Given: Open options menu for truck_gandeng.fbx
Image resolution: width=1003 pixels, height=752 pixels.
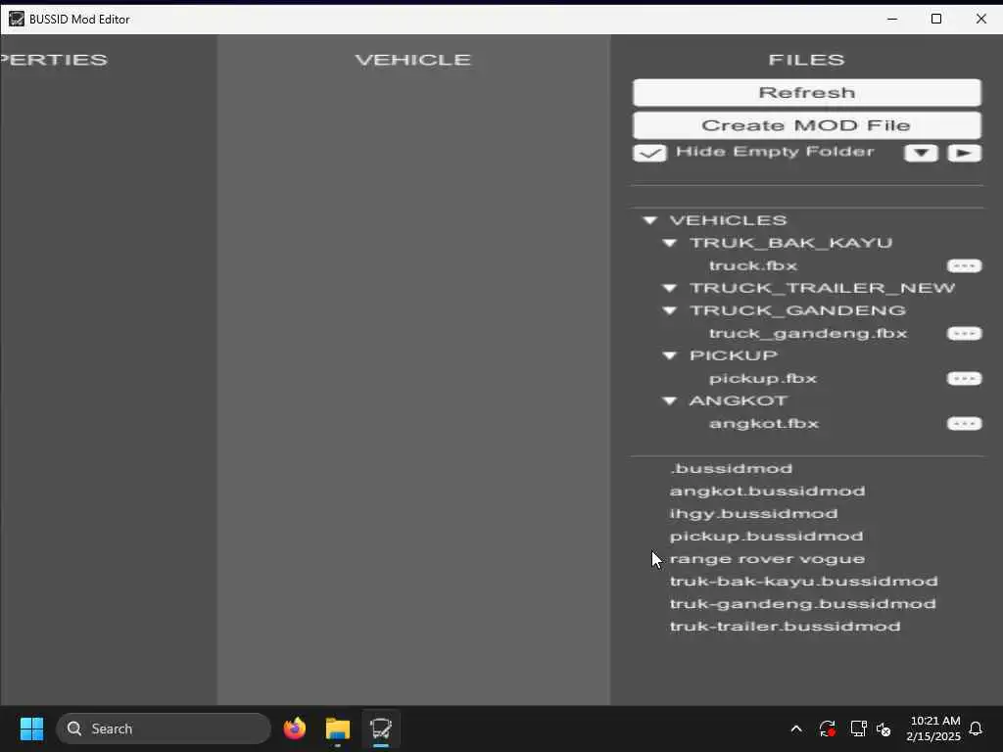Looking at the screenshot, I should 964,334.
